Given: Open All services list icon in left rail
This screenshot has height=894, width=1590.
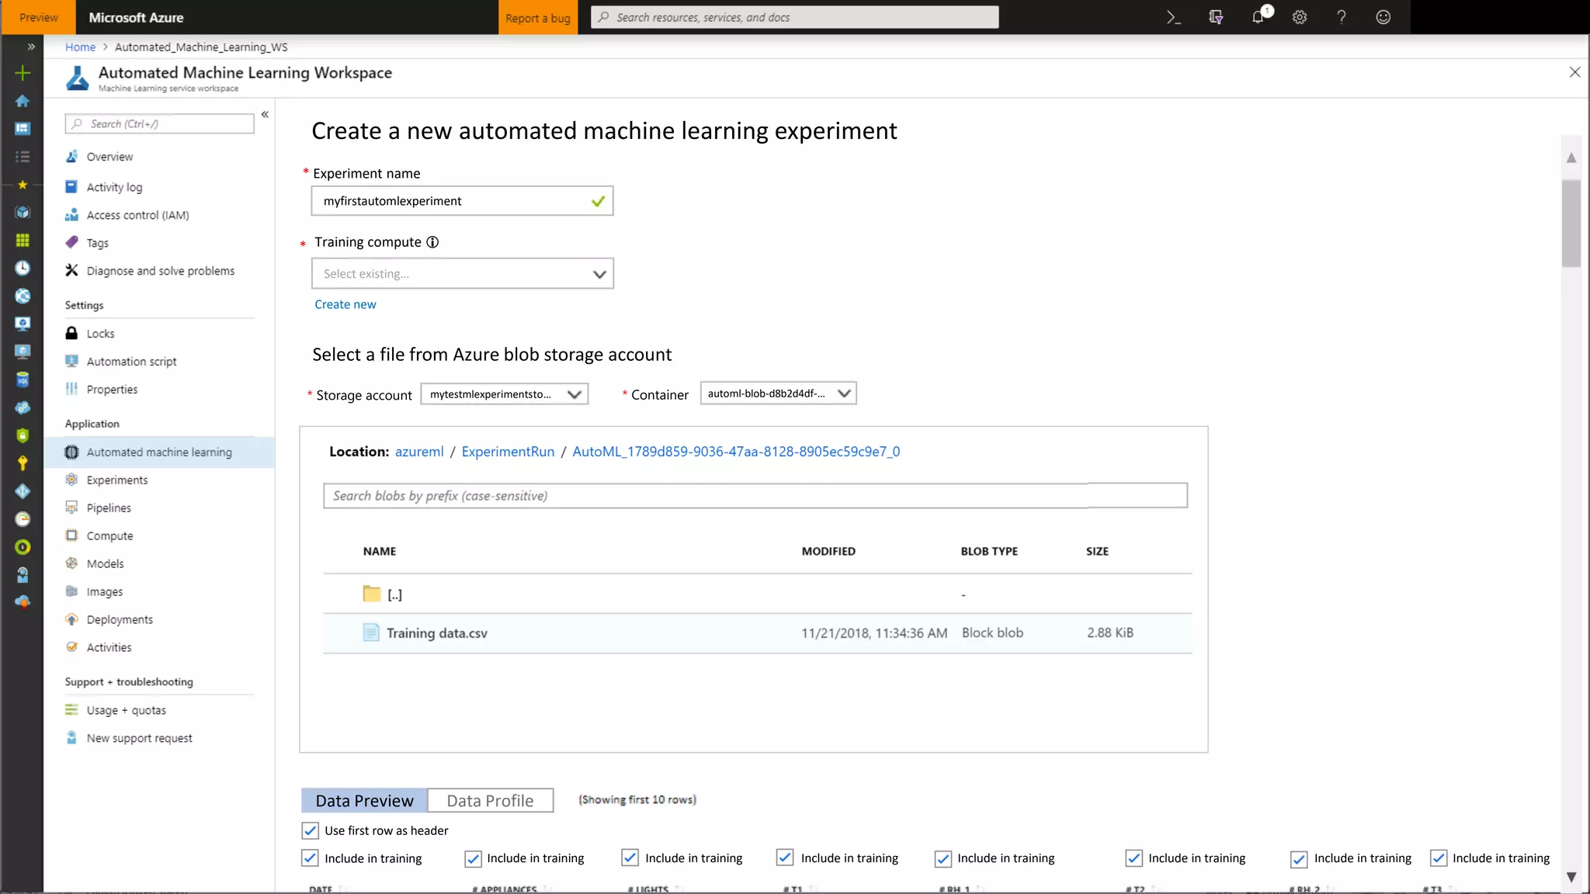Looking at the screenshot, I should pos(23,157).
